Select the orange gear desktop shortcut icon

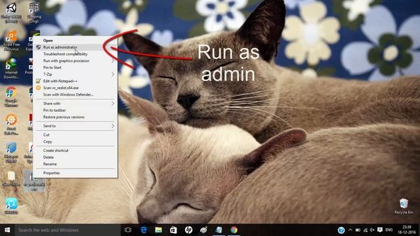11,125
